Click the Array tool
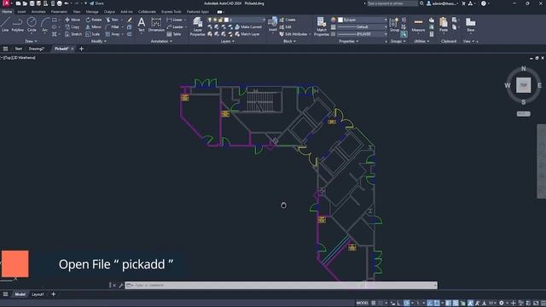This screenshot has width=546, height=307. tap(113, 34)
